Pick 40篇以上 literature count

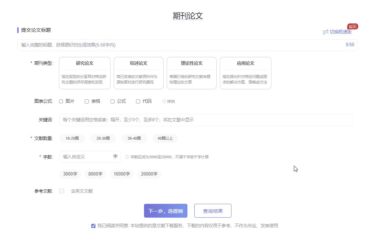165,138
